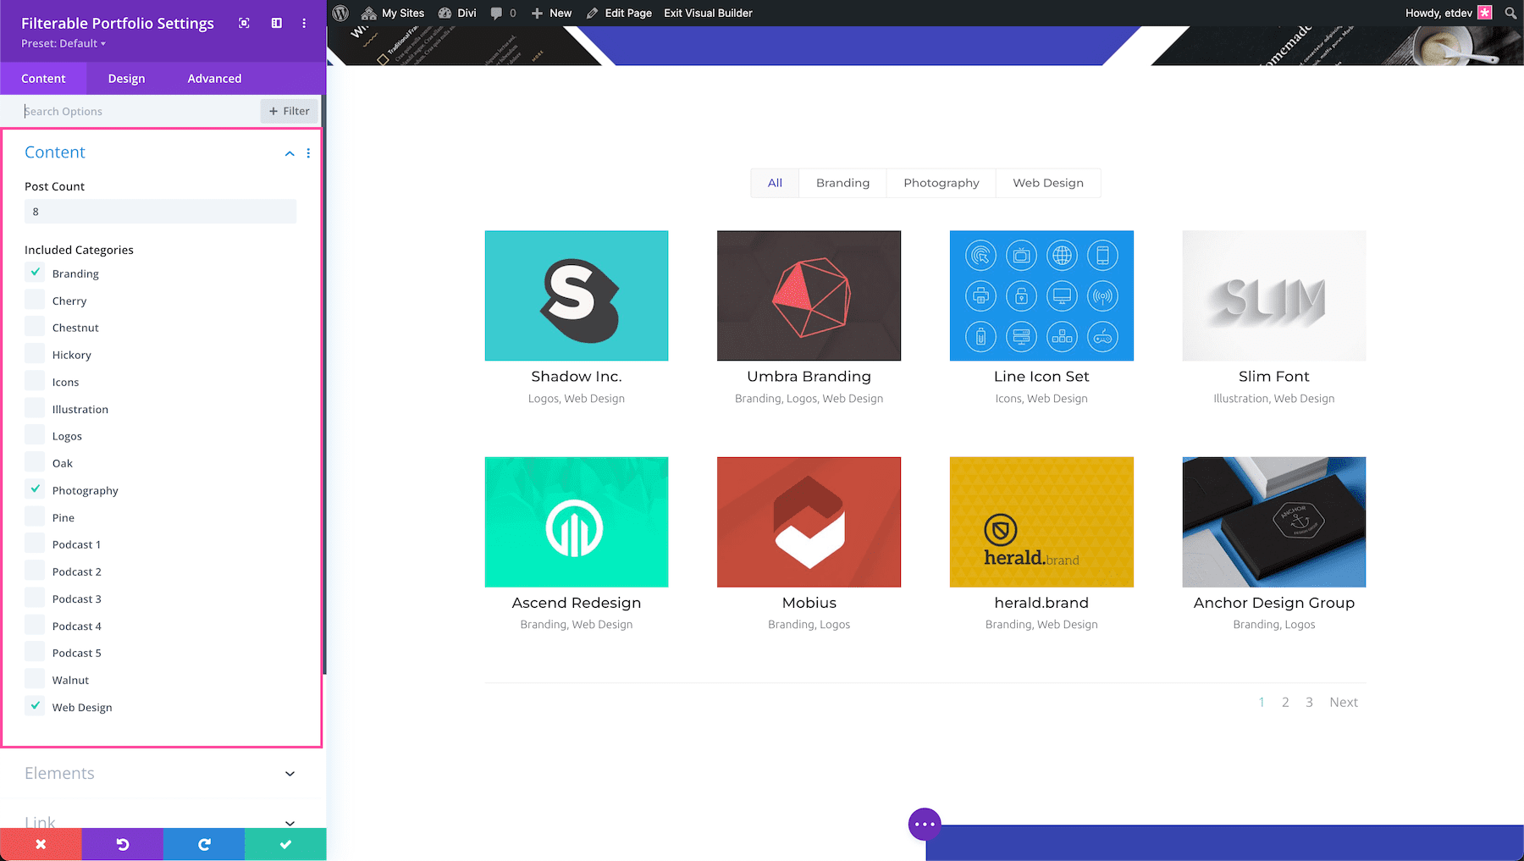Click the WordPress logo in admin bar
1524x861 pixels.
tap(340, 13)
